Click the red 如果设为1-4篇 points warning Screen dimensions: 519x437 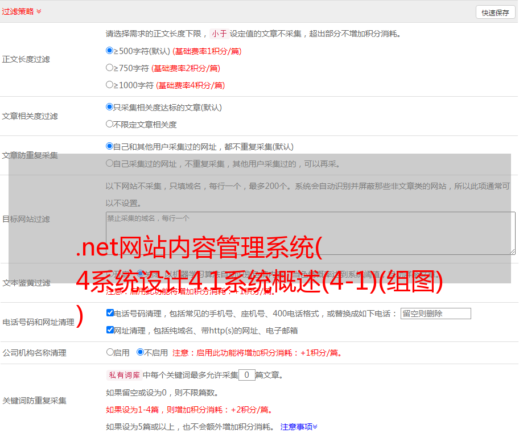[x=190, y=410]
